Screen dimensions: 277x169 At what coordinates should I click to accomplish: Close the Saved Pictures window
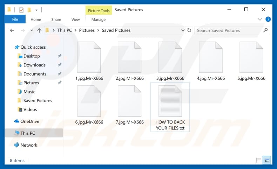coord(263,9)
